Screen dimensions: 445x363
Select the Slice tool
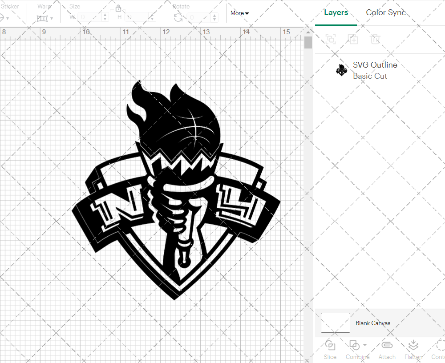(x=330, y=349)
